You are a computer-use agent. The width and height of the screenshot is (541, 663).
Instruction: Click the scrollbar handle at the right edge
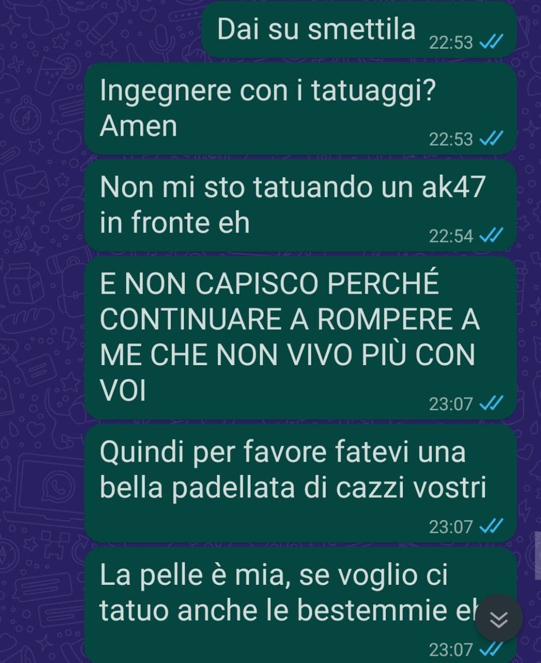pyautogui.click(x=538, y=554)
